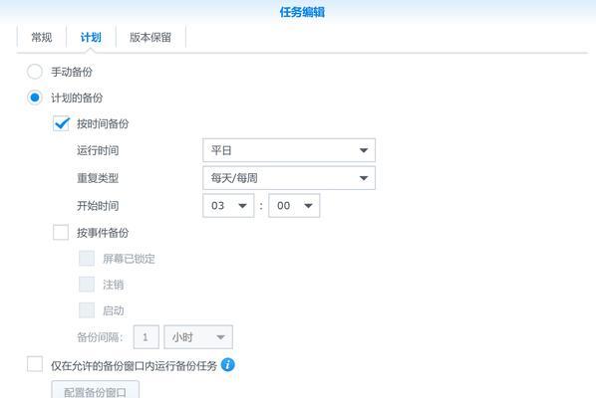This screenshot has height=398, width=596.
Task: Click the 备份间隔 label
Action: point(100,337)
